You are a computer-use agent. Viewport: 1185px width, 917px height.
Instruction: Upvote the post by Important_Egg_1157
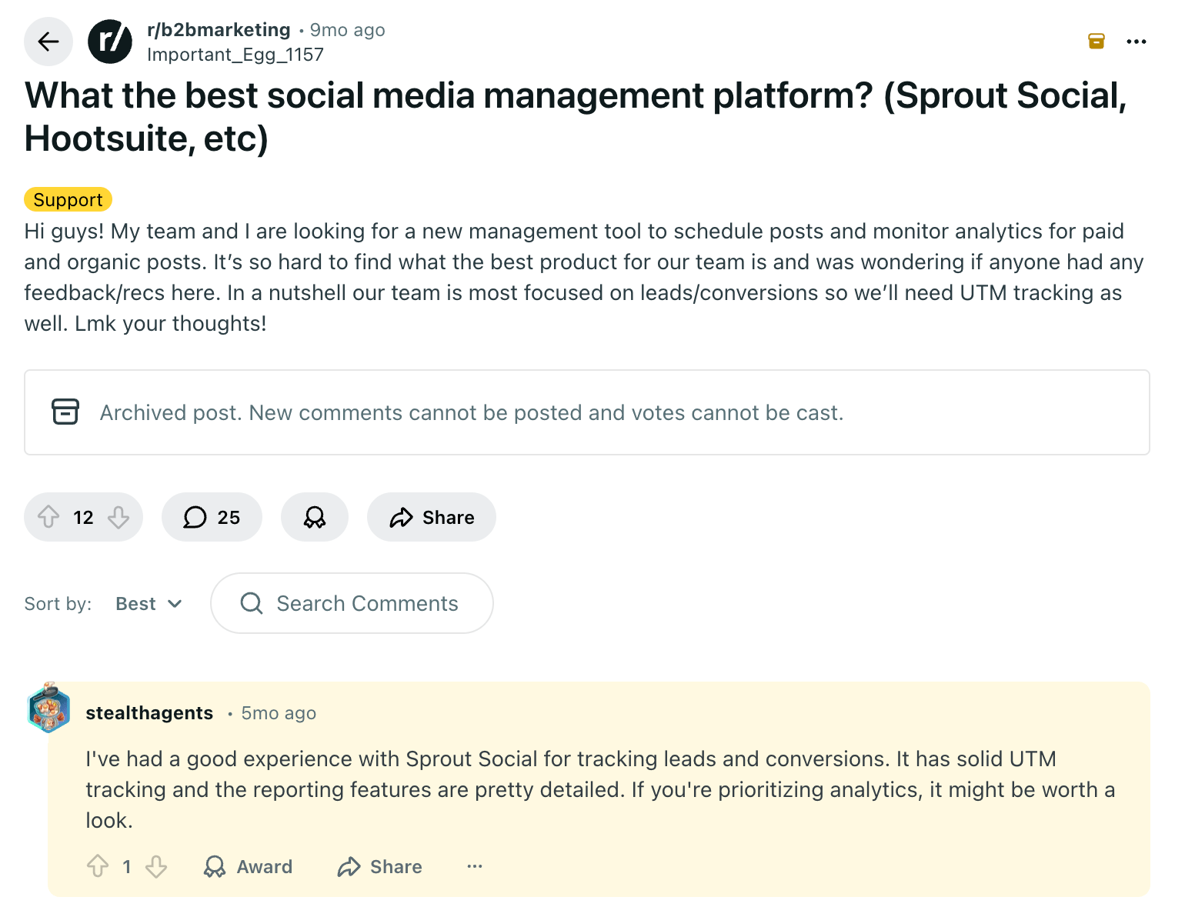[49, 517]
